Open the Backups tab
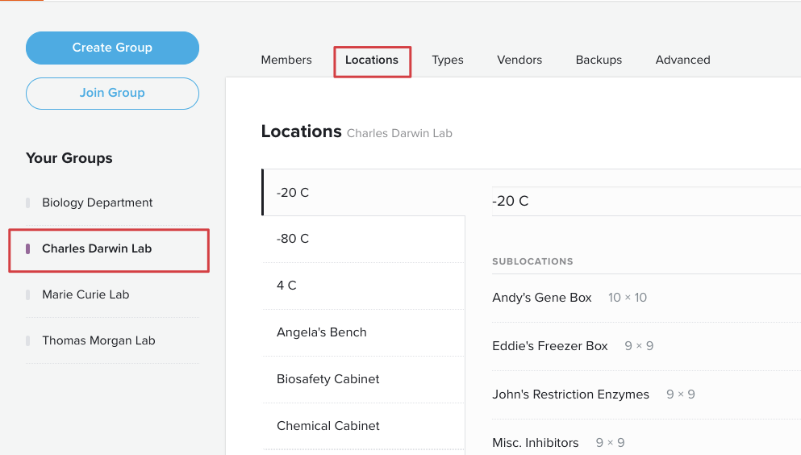Viewport: 801px width, 455px height. pyautogui.click(x=599, y=60)
